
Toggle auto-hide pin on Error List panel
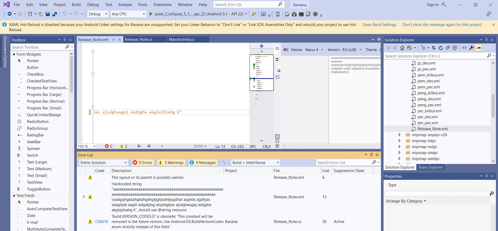tap(371, 155)
